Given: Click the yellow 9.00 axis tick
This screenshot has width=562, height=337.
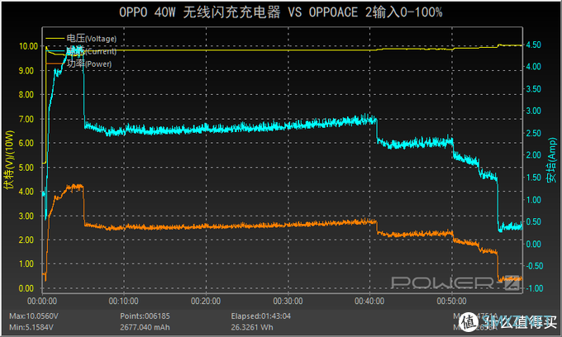Looking at the screenshot, I should (28, 70).
